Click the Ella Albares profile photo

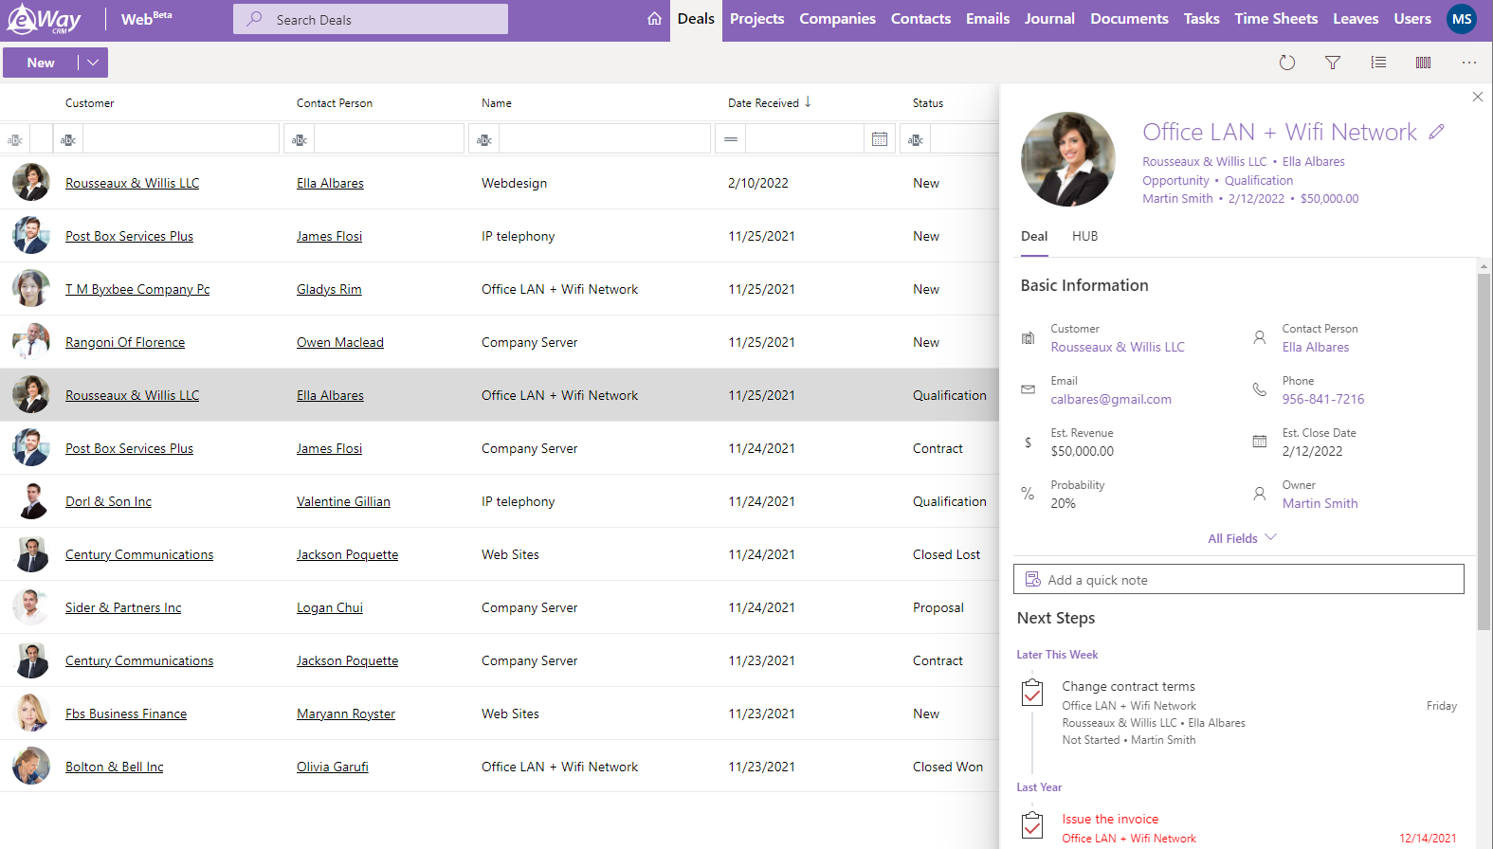point(1068,159)
